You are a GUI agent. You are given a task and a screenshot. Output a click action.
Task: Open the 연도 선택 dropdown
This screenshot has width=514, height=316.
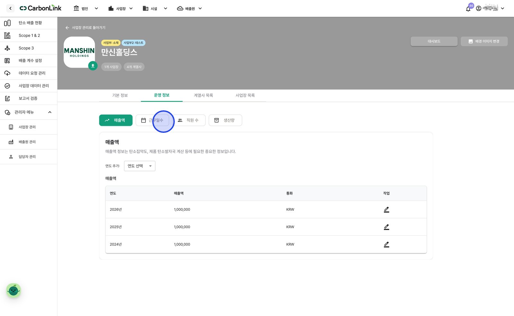(x=140, y=166)
